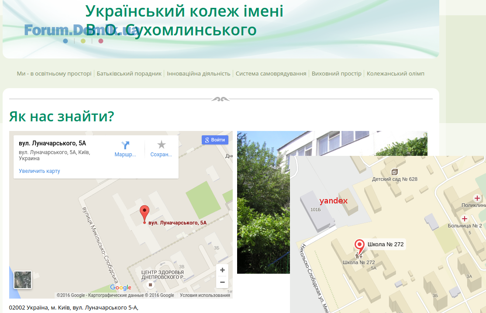
Task: Zoom out with the minus map button
Action: [222, 282]
